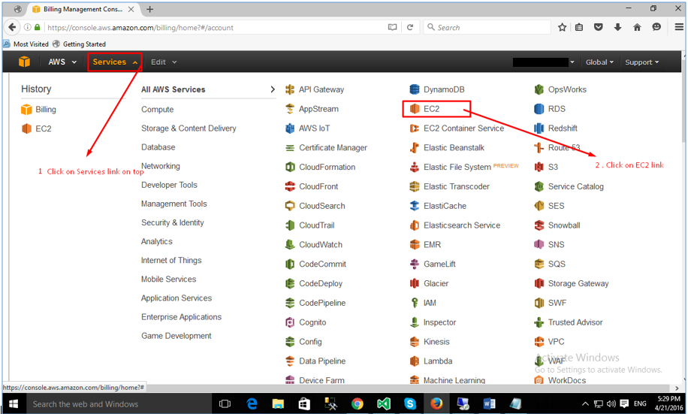
Task: Switch to Billing Management Console tab
Action: pos(83,9)
